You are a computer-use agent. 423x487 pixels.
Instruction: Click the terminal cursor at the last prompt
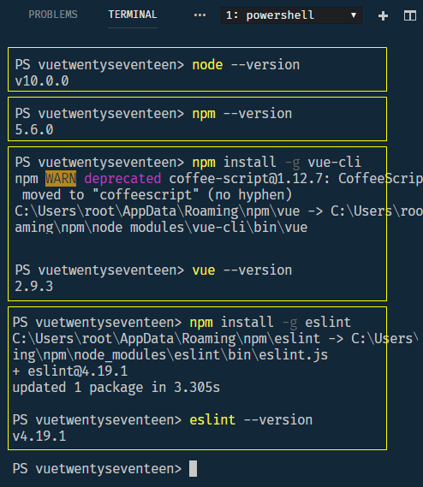193,468
